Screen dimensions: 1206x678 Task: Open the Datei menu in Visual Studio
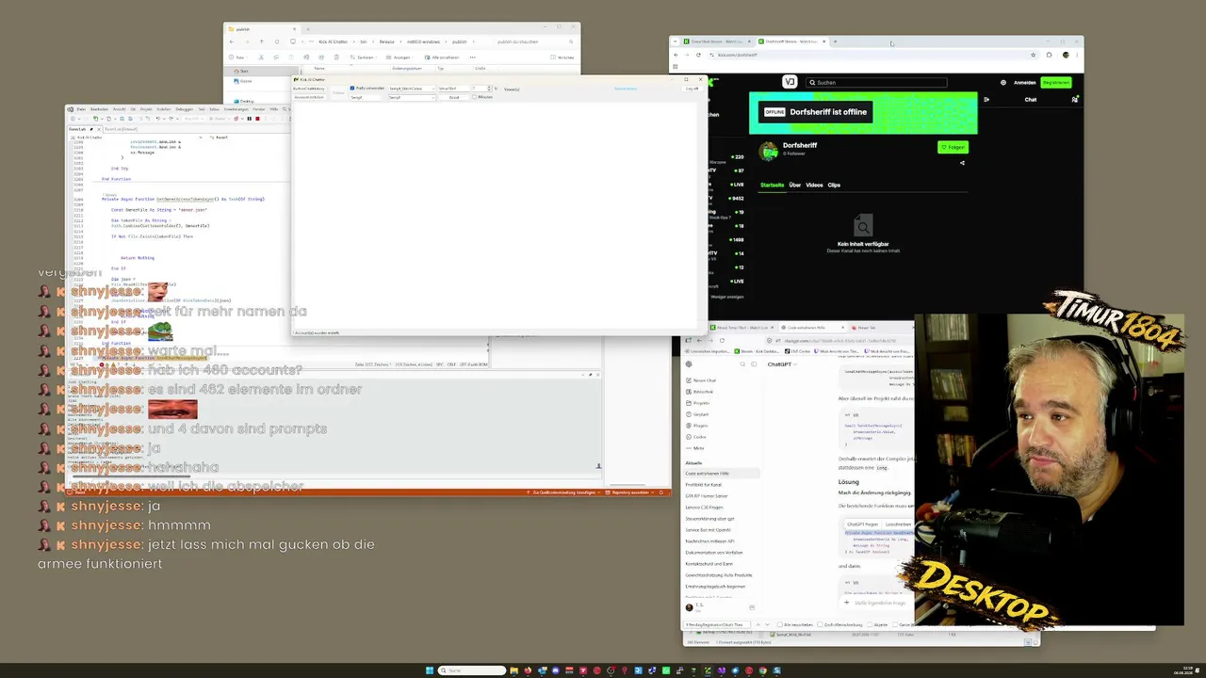point(81,109)
